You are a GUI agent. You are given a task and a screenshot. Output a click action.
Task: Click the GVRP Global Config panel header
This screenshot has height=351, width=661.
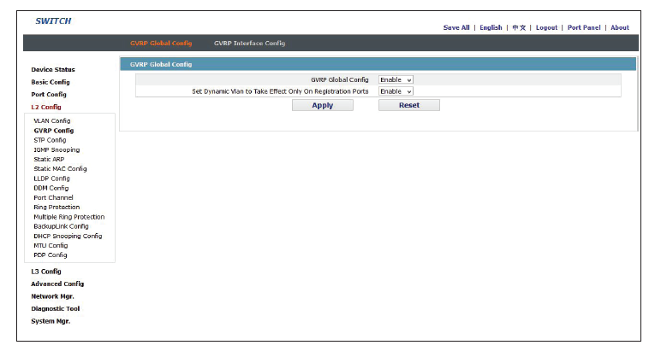[378, 64]
